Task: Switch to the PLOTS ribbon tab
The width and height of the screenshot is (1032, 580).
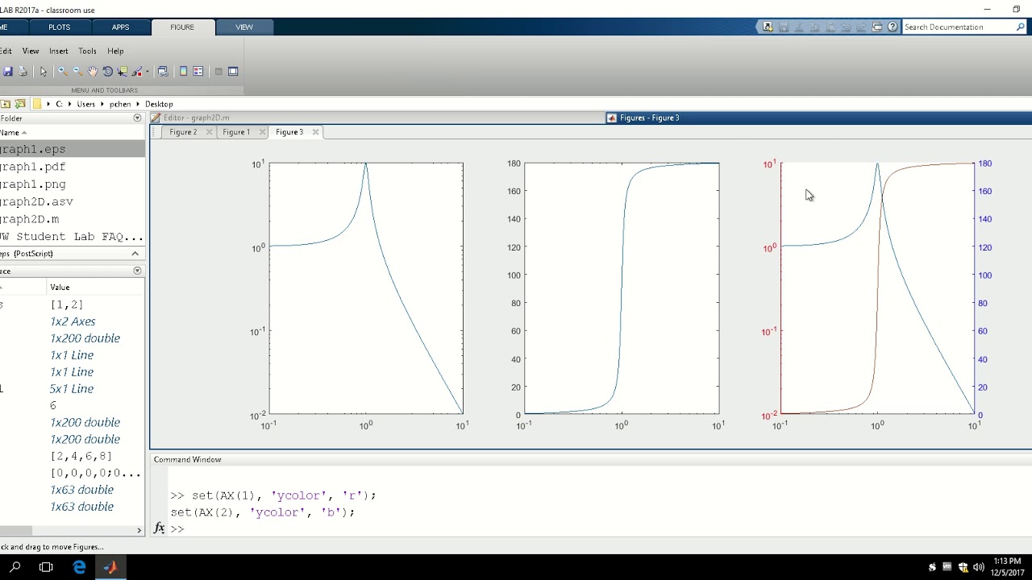Action: [60, 27]
